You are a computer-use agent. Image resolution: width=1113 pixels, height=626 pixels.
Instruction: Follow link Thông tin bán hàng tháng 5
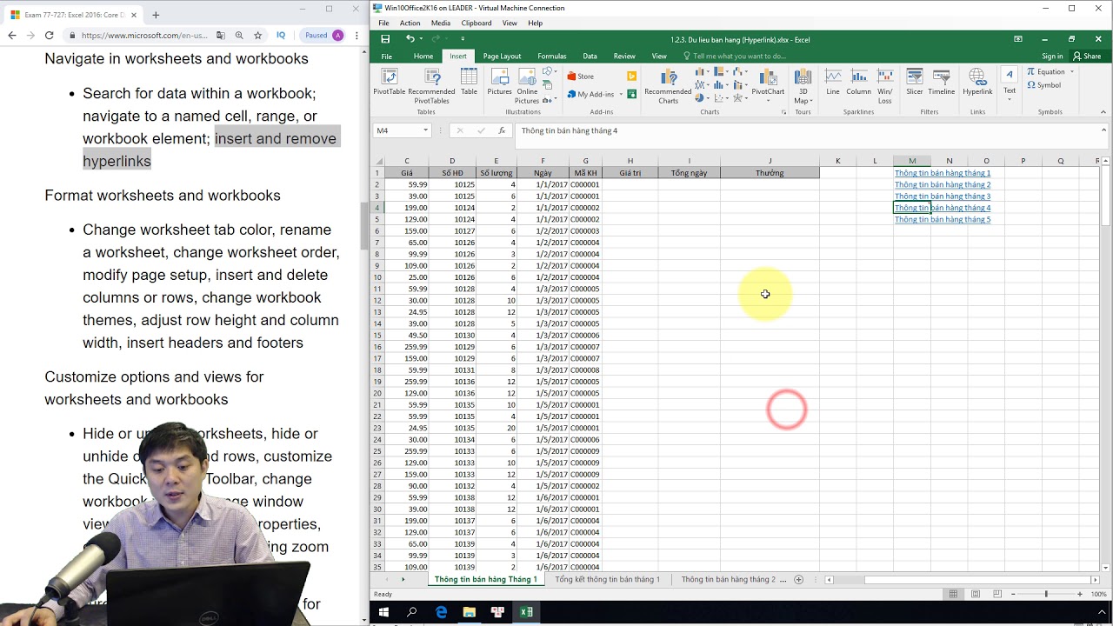pyautogui.click(x=943, y=220)
